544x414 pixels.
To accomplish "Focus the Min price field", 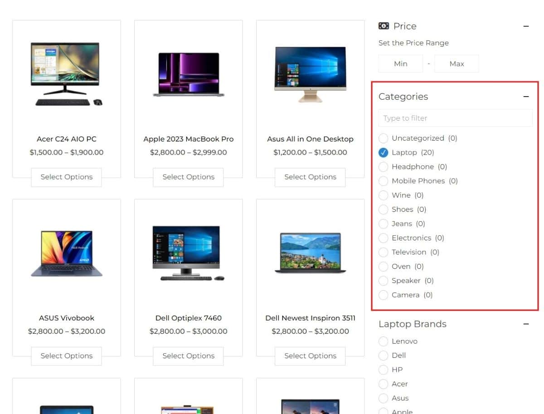I will (401, 64).
